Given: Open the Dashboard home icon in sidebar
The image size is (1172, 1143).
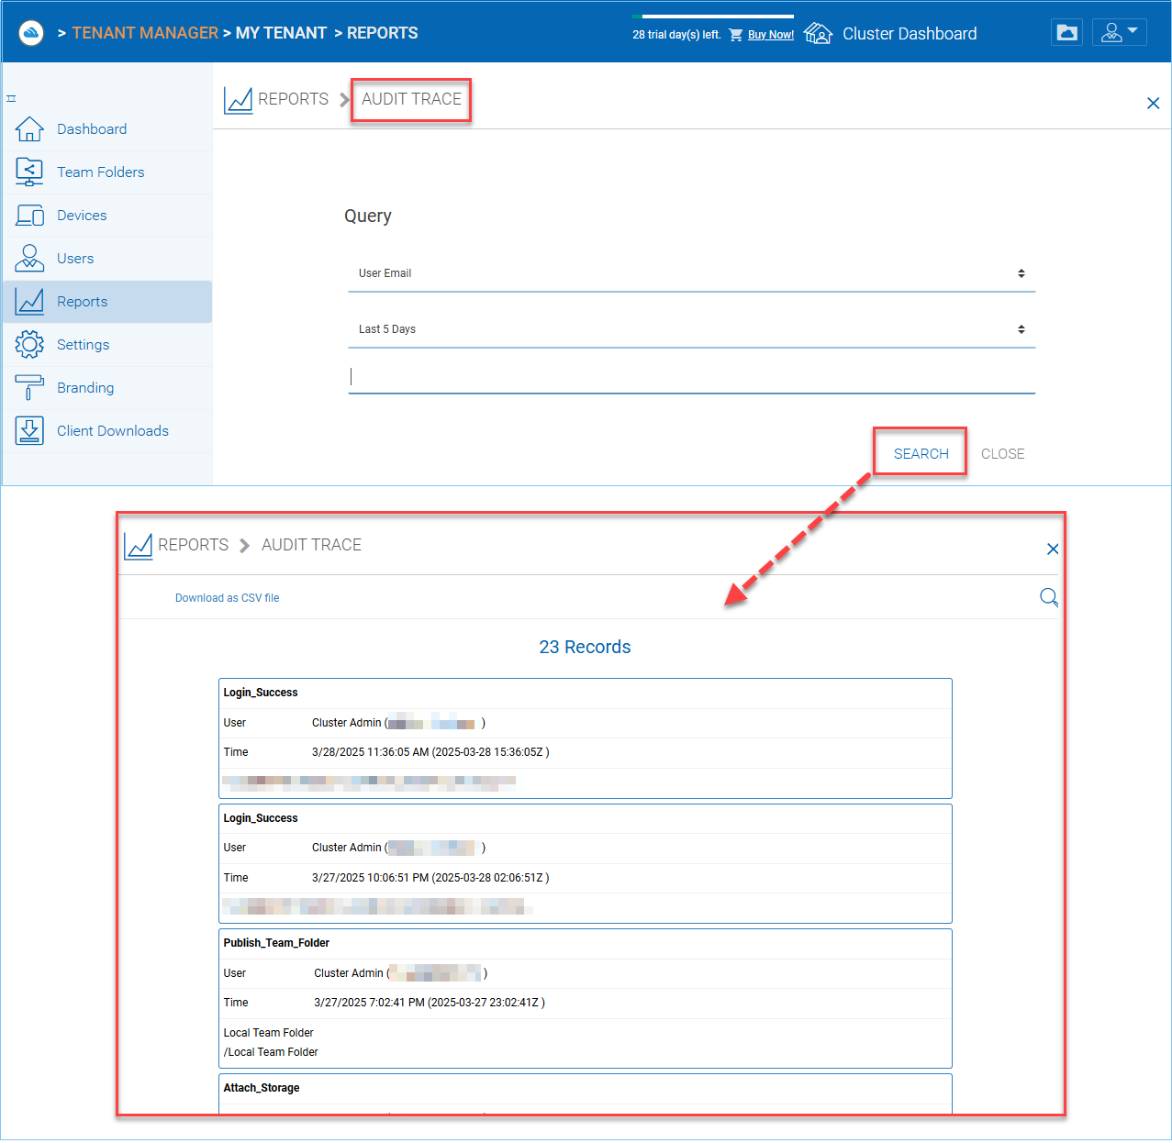Looking at the screenshot, I should pos(29,129).
